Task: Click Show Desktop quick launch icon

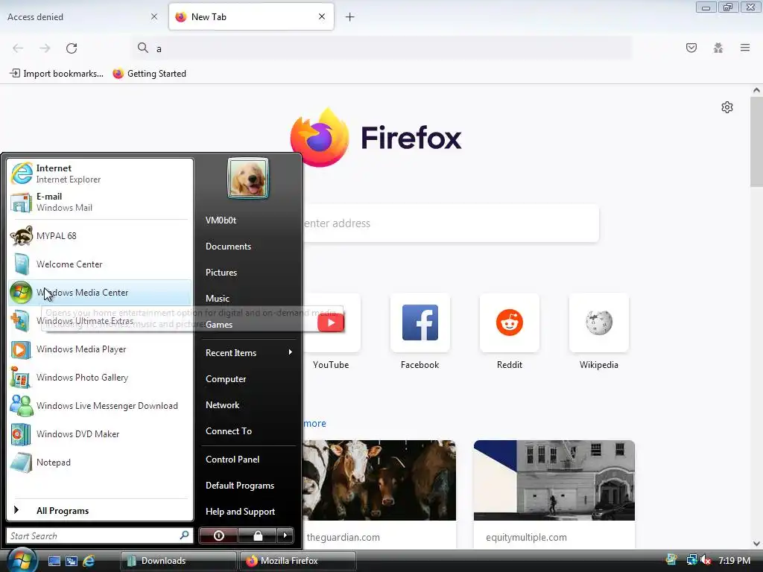Action: [54, 561]
